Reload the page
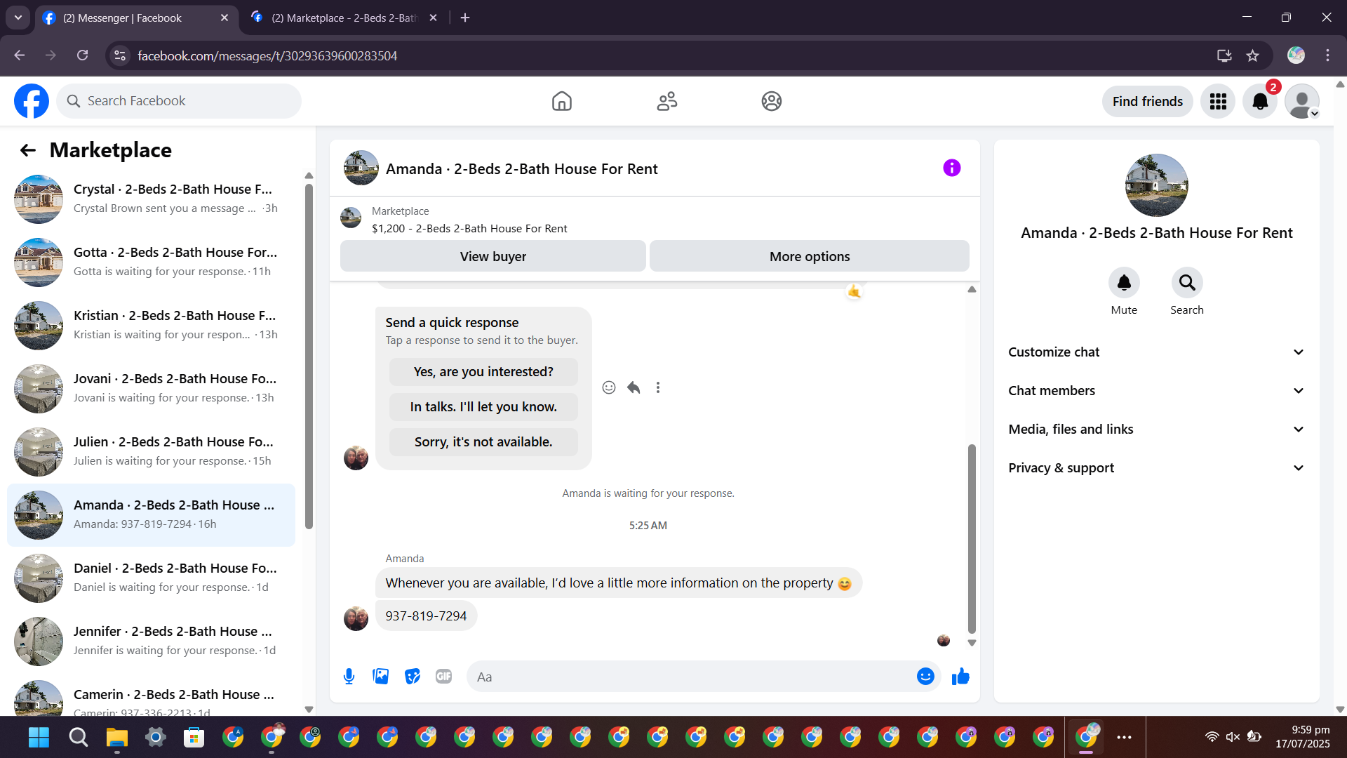Image resolution: width=1347 pixels, height=758 pixels. point(82,55)
